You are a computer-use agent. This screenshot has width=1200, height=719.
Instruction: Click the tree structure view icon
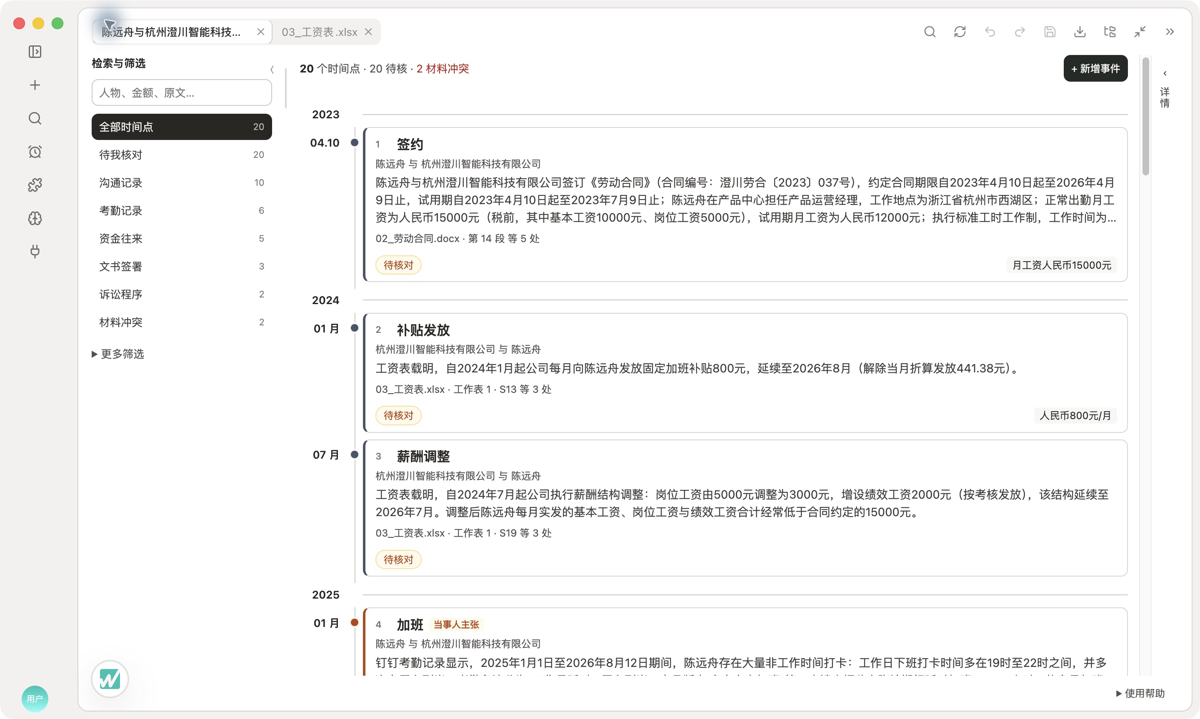point(1110,32)
